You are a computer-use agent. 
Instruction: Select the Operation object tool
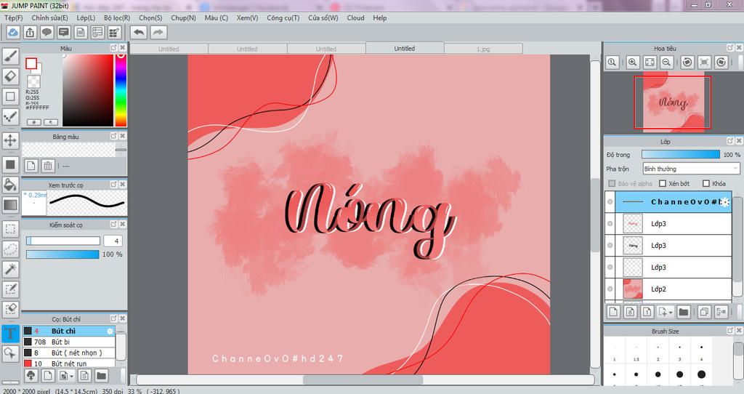click(10, 353)
